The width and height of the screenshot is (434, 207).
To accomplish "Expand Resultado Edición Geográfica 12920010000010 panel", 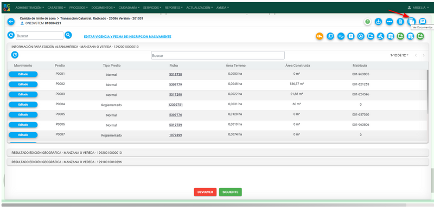I will [x=218, y=153].
